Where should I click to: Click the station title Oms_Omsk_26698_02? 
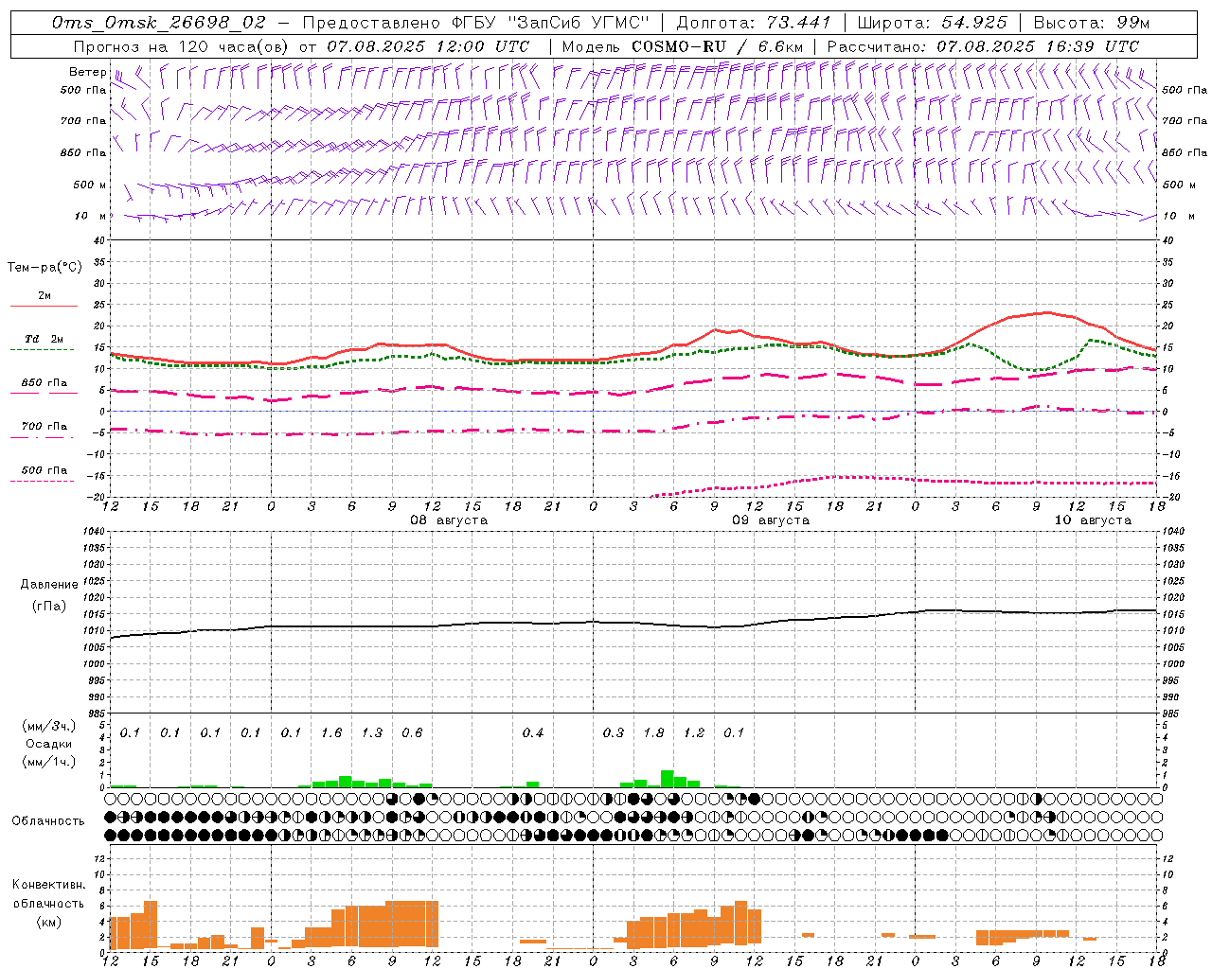pos(159,23)
